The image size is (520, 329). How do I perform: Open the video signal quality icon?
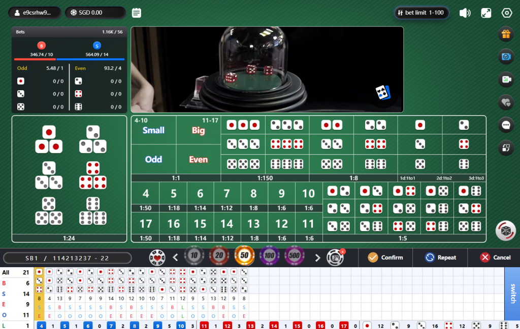coord(506,79)
